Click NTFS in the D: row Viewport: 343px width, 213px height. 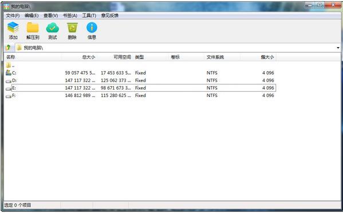[x=212, y=80]
